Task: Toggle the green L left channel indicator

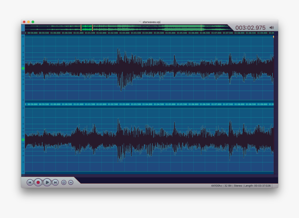Action: 23,68
